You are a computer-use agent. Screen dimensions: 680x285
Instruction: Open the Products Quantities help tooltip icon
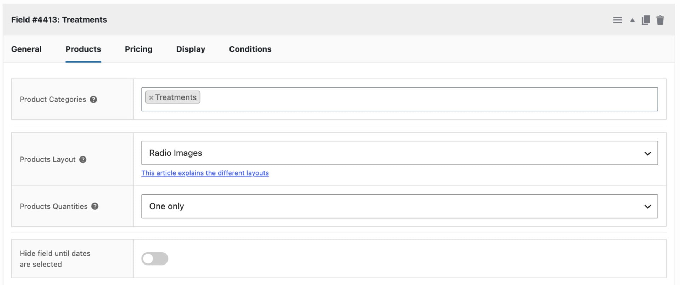pos(95,206)
